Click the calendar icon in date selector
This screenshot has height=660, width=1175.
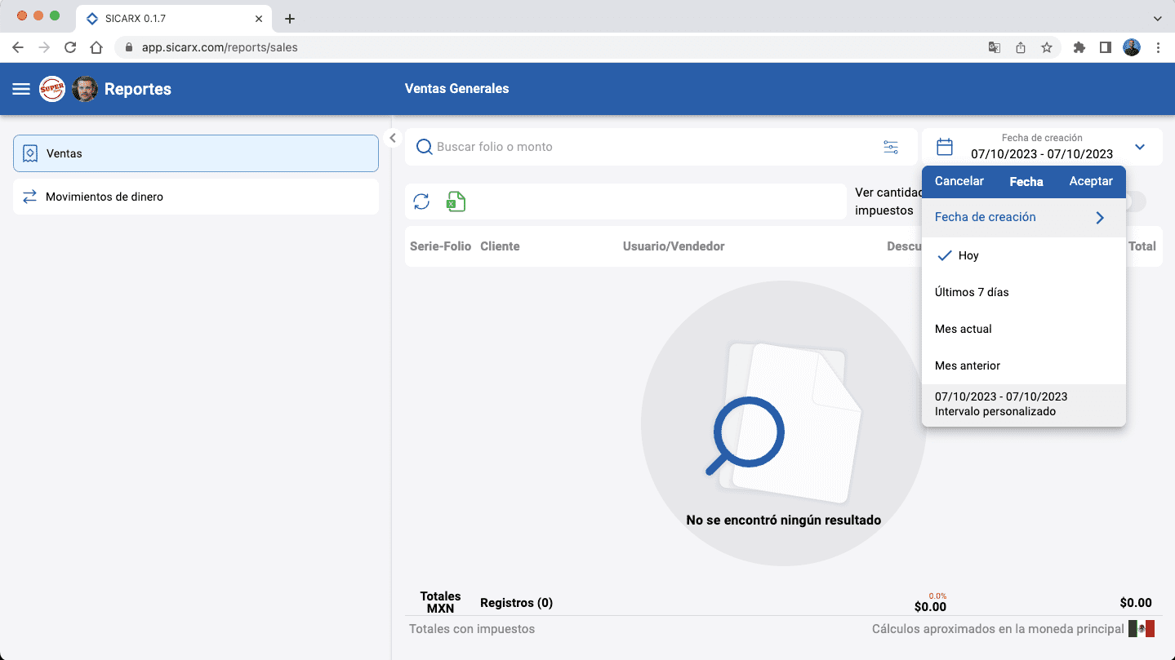pyautogui.click(x=945, y=147)
